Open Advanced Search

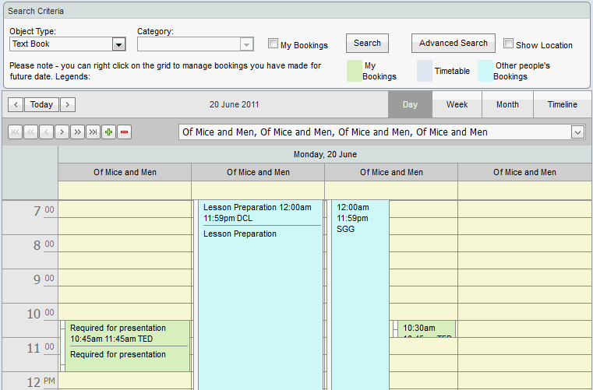coord(454,44)
